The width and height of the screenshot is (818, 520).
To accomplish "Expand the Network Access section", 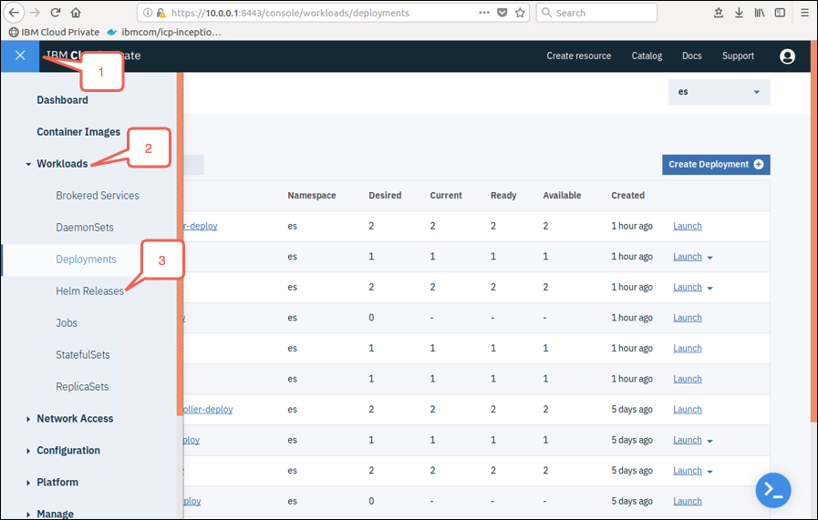I will pos(28,419).
